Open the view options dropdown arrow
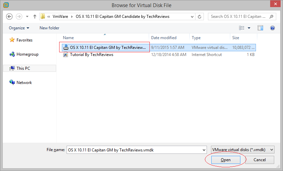 [x=249, y=28]
